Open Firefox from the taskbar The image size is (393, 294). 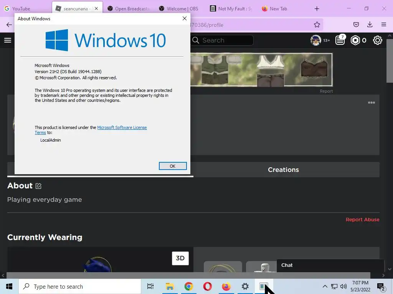(x=226, y=286)
